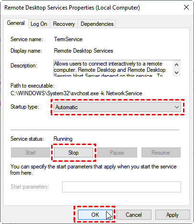The image size is (194, 224).
Task: Expand the Startup type dropdown
Action: 117,107
